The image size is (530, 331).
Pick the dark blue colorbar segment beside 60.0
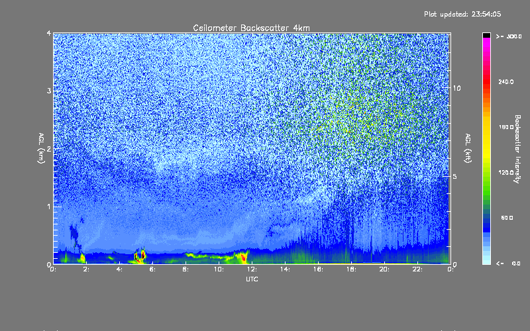(486, 221)
